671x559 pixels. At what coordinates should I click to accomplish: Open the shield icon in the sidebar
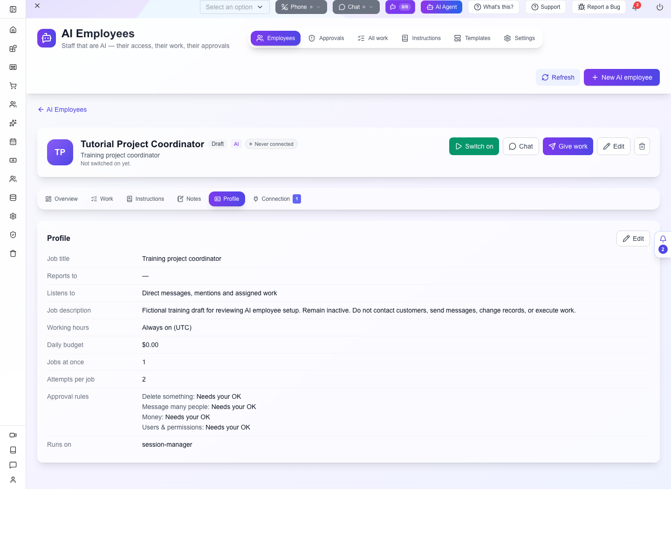pos(13,235)
